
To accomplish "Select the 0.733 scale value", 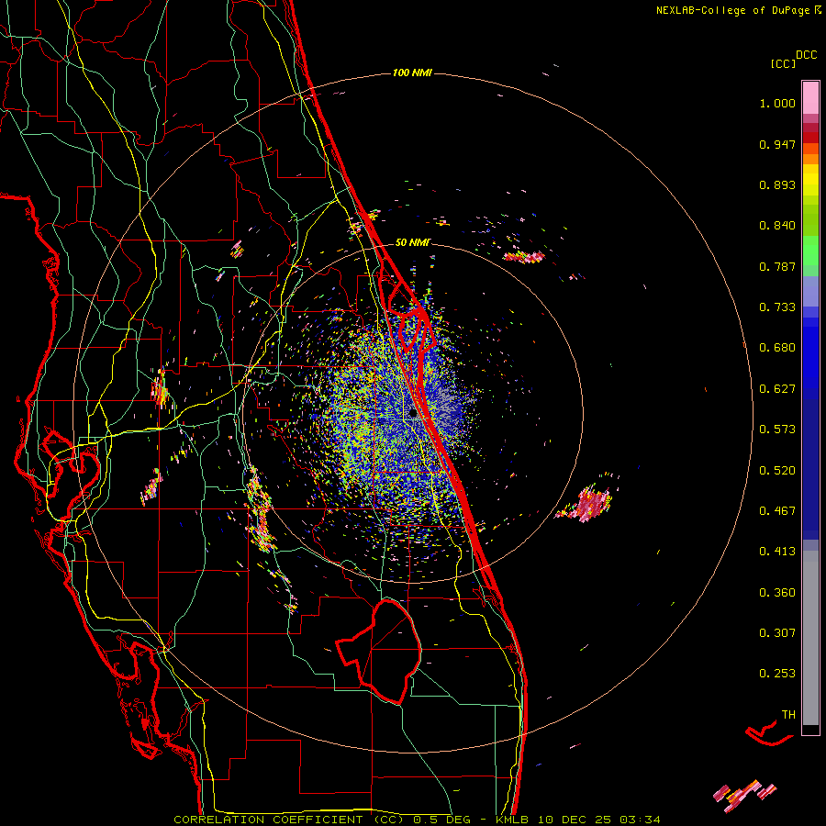I will [x=777, y=307].
